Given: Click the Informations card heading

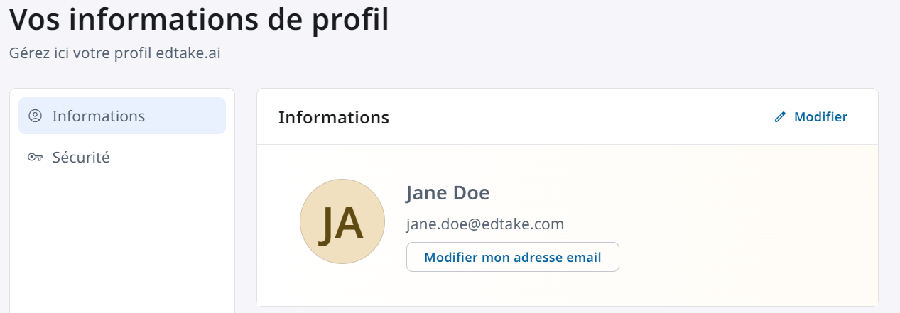Looking at the screenshot, I should tap(334, 117).
